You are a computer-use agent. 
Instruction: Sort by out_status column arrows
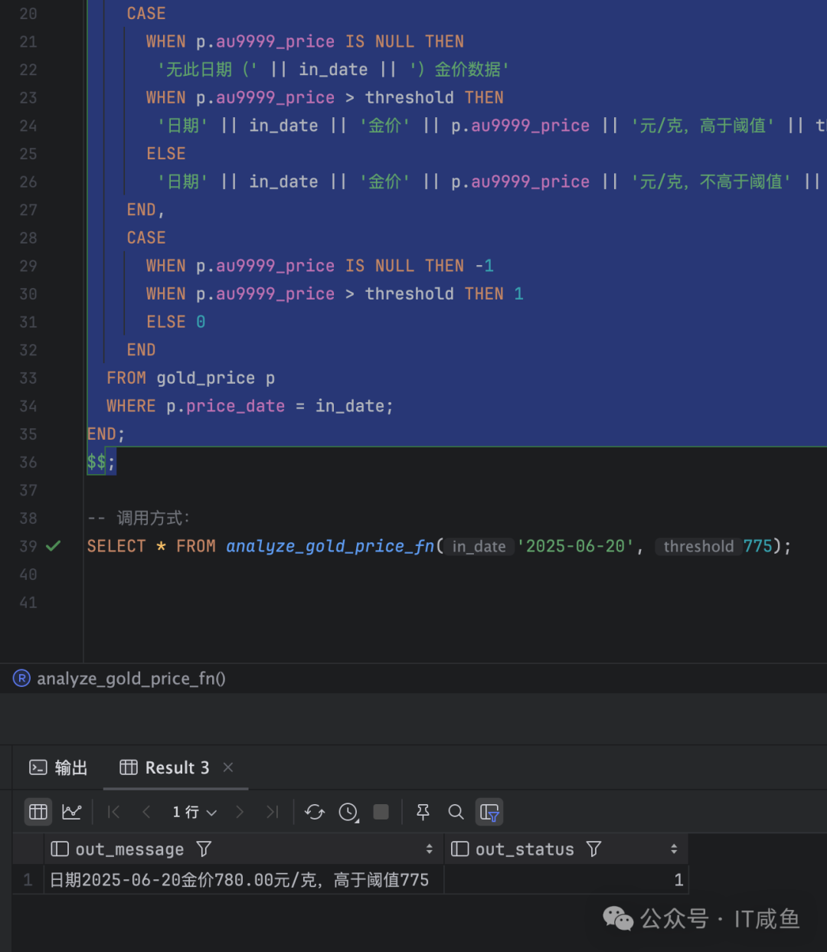coord(674,849)
